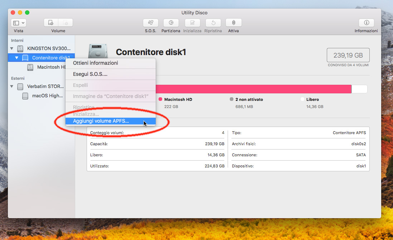Choose Esegui S.O.S. from context menu
This screenshot has height=240, width=393.
tap(111, 74)
